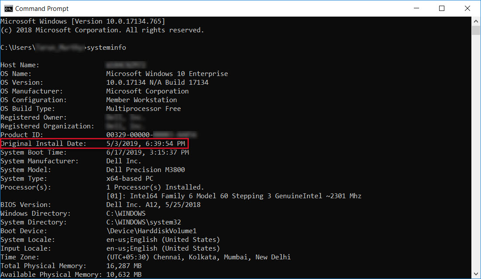Click the Command Prompt icon in title bar

[x=7, y=8]
